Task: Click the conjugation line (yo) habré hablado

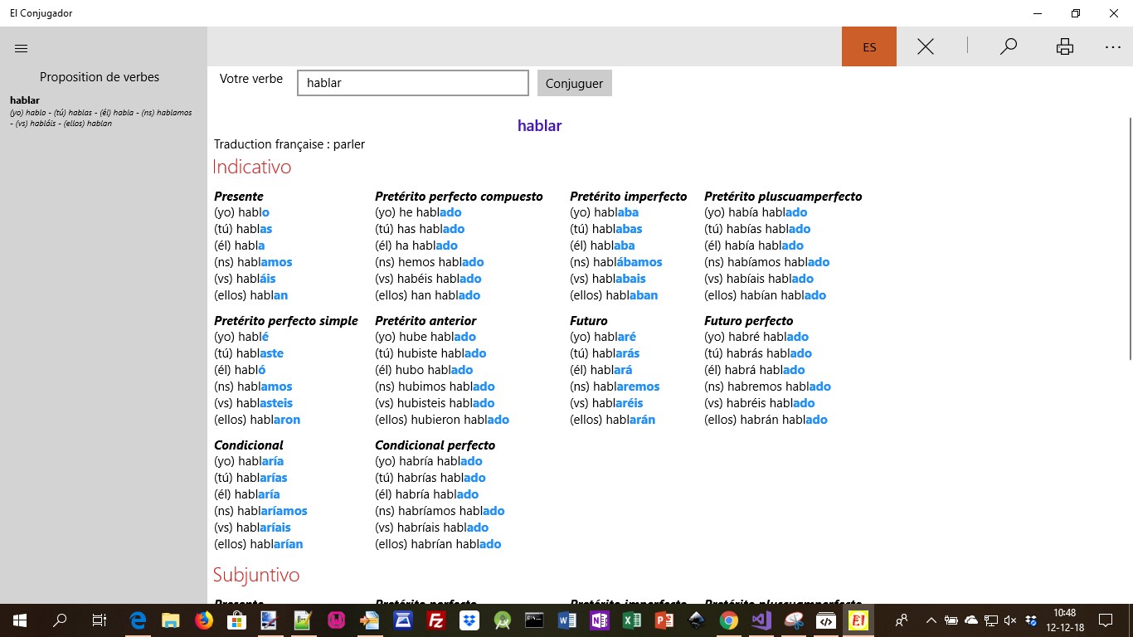Action: [756, 337]
